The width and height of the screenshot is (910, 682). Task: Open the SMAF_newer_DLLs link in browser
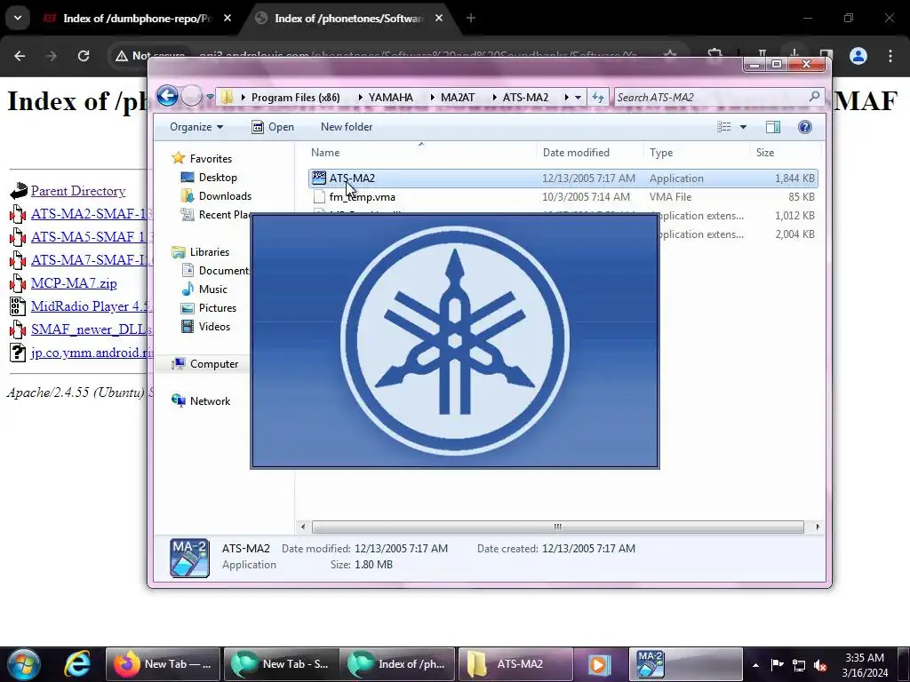(x=92, y=329)
